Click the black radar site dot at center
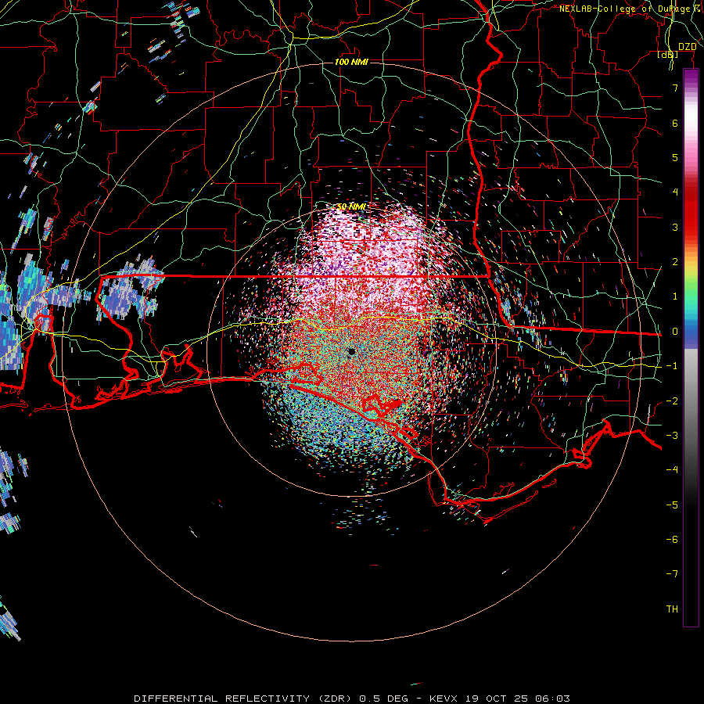 351,351
